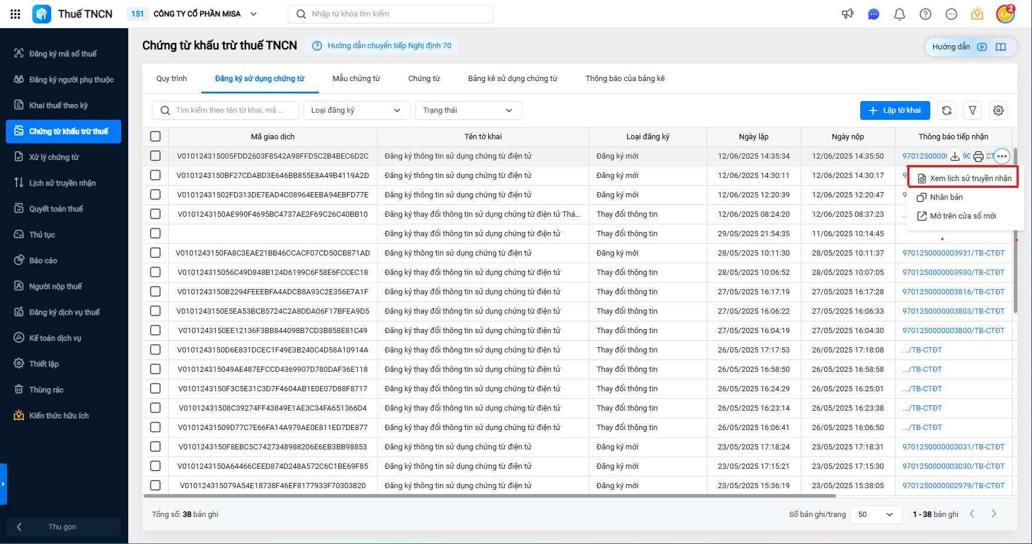
Task: Click the refresh icon beside Lập tờ khai
Action: point(947,110)
